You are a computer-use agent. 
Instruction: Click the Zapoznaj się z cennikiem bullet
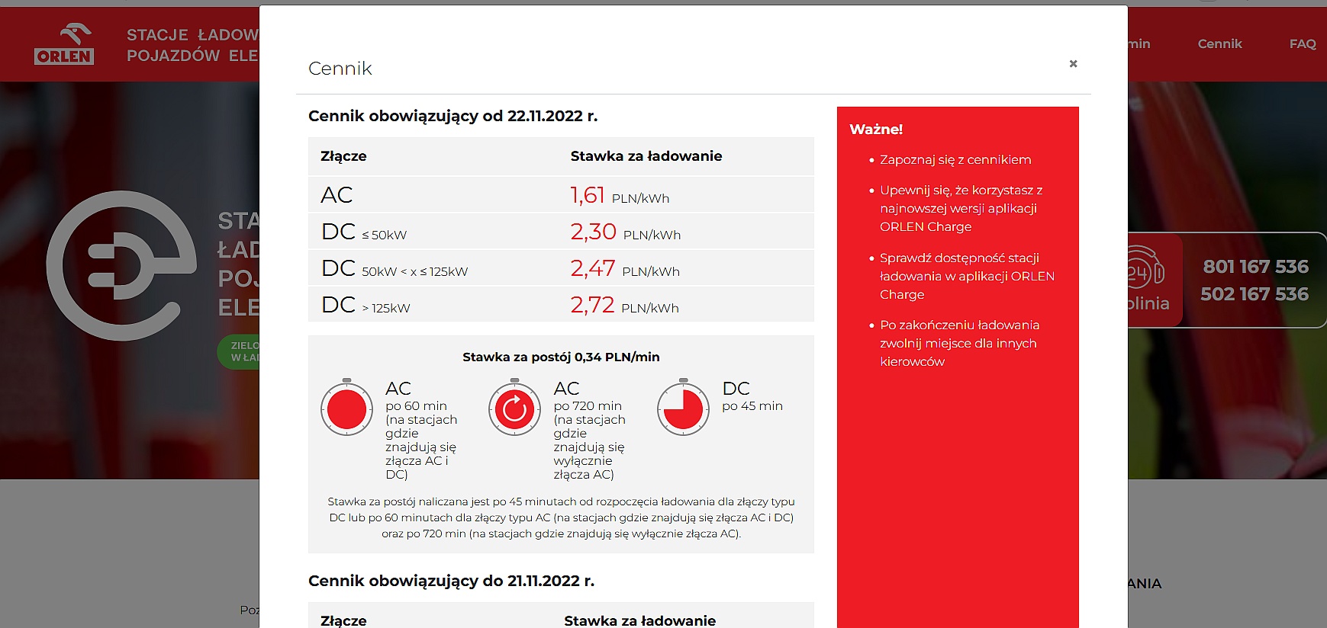(955, 160)
